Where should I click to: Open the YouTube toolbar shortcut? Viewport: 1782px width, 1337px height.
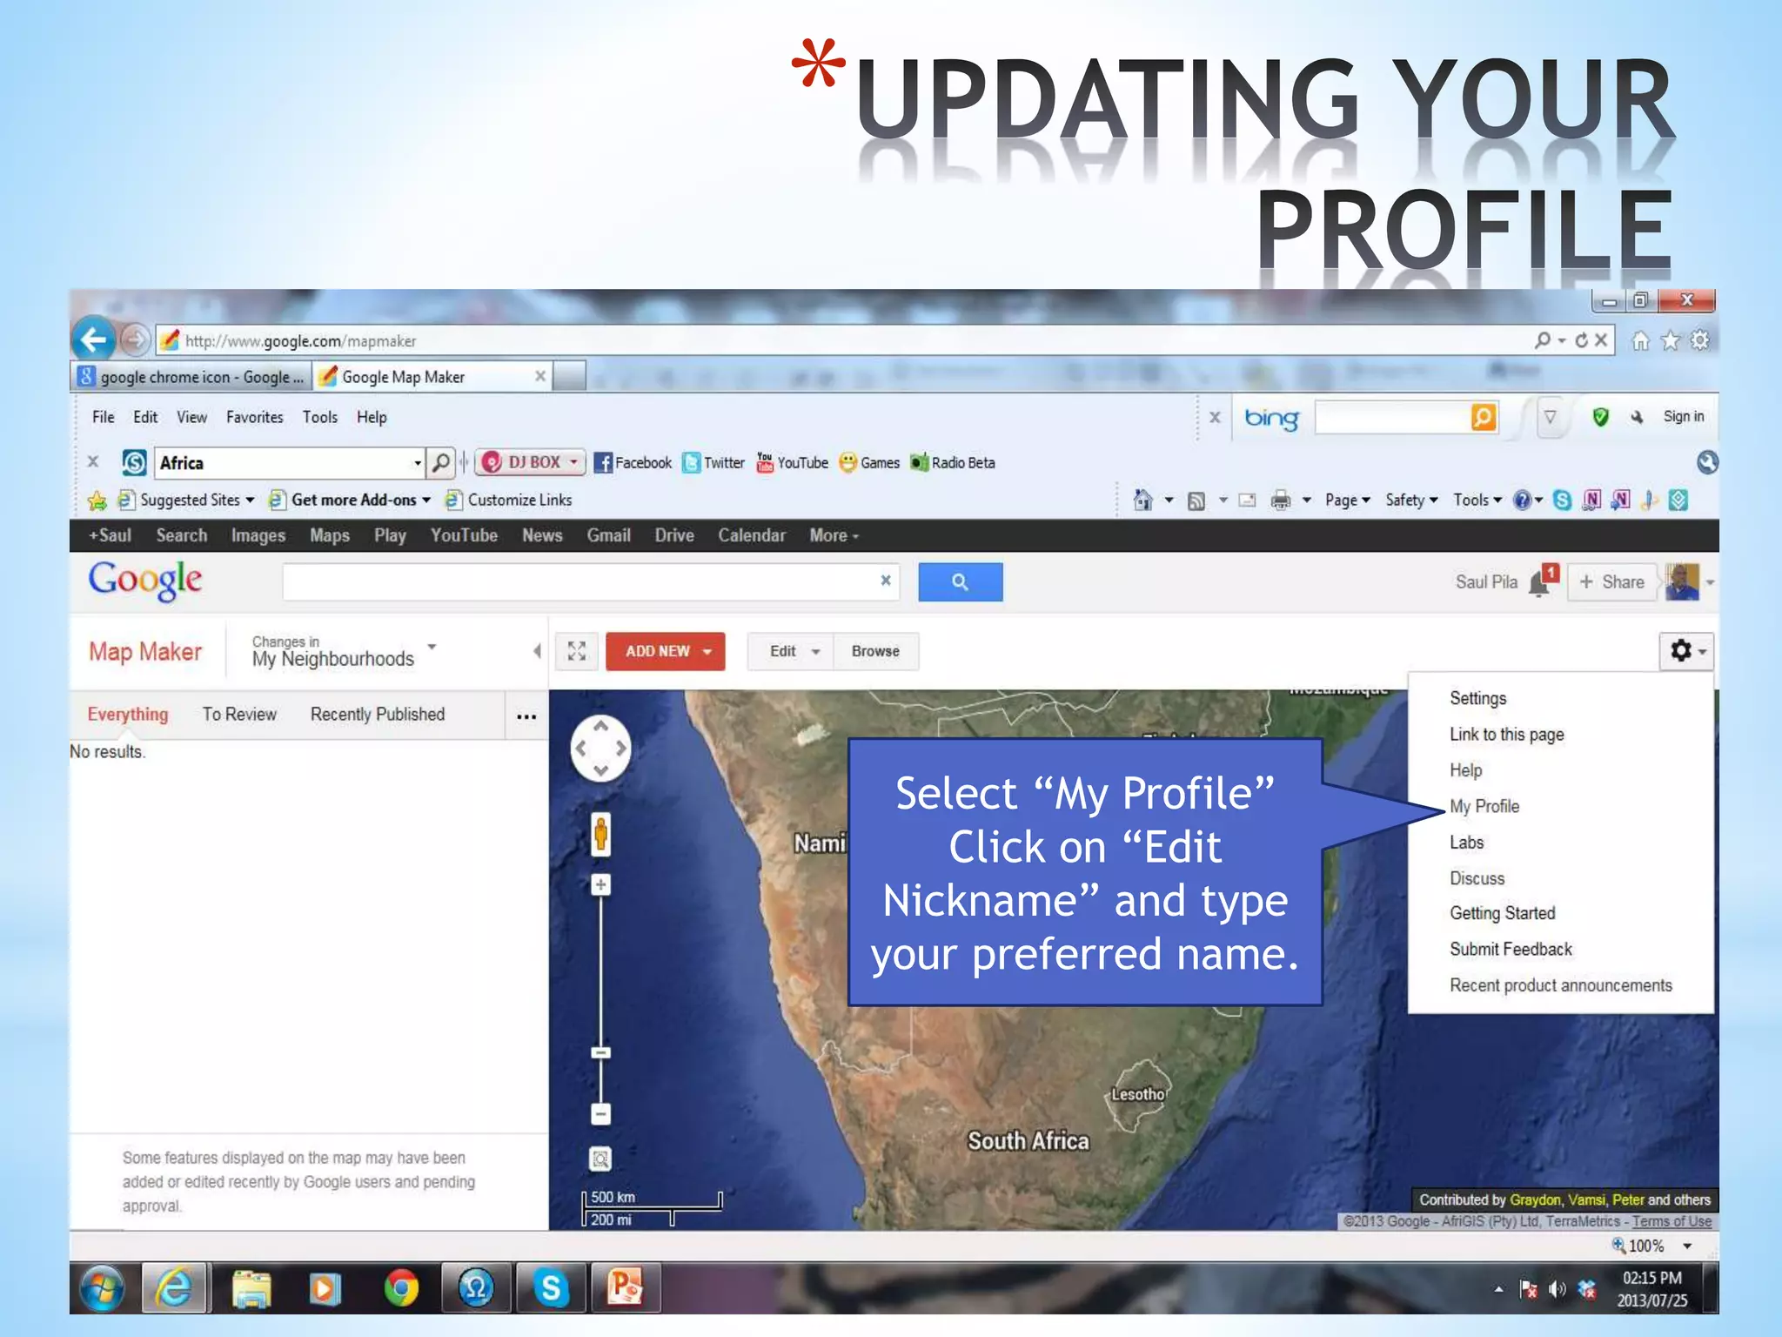click(x=792, y=463)
